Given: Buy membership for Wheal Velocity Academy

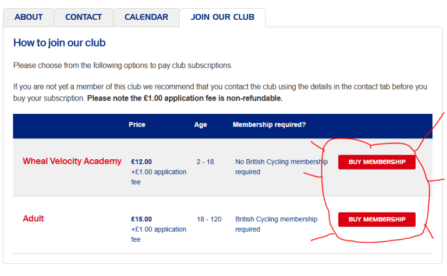Looking at the screenshot, I should pyautogui.click(x=377, y=162).
